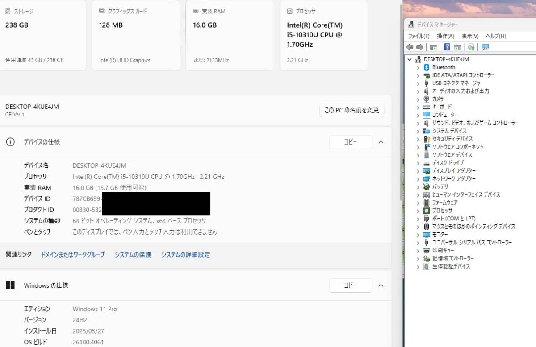The width and height of the screenshot is (536, 347).
Task: Click the update driver toolbar icon
Action: [471, 47]
